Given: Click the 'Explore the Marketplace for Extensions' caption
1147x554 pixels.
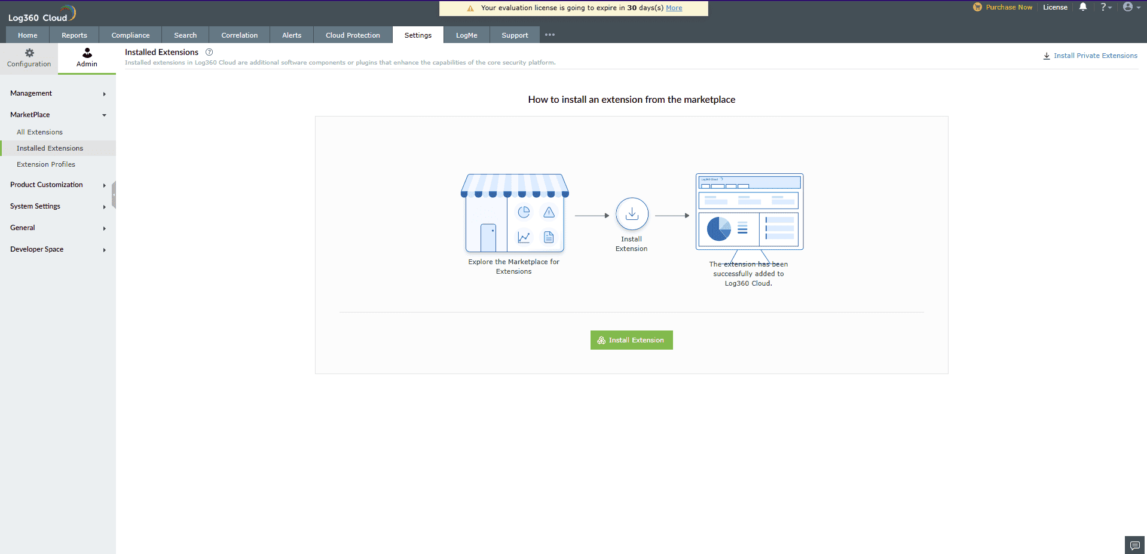Looking at the screenshot, I should click(514, 267).
